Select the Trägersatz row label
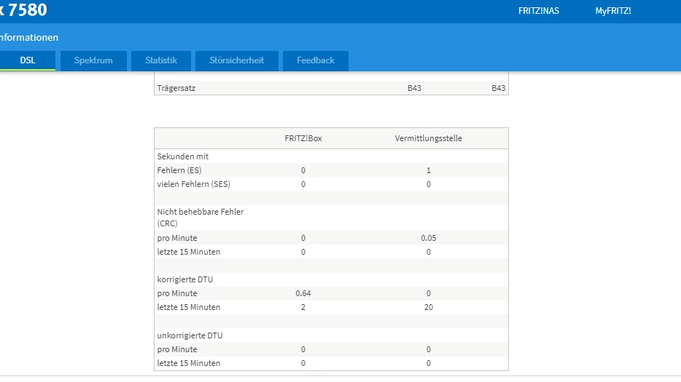 click(176, 88)
